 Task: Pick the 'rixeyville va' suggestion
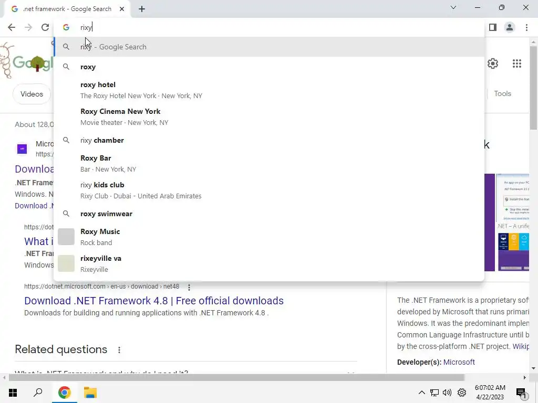[270, 263]
